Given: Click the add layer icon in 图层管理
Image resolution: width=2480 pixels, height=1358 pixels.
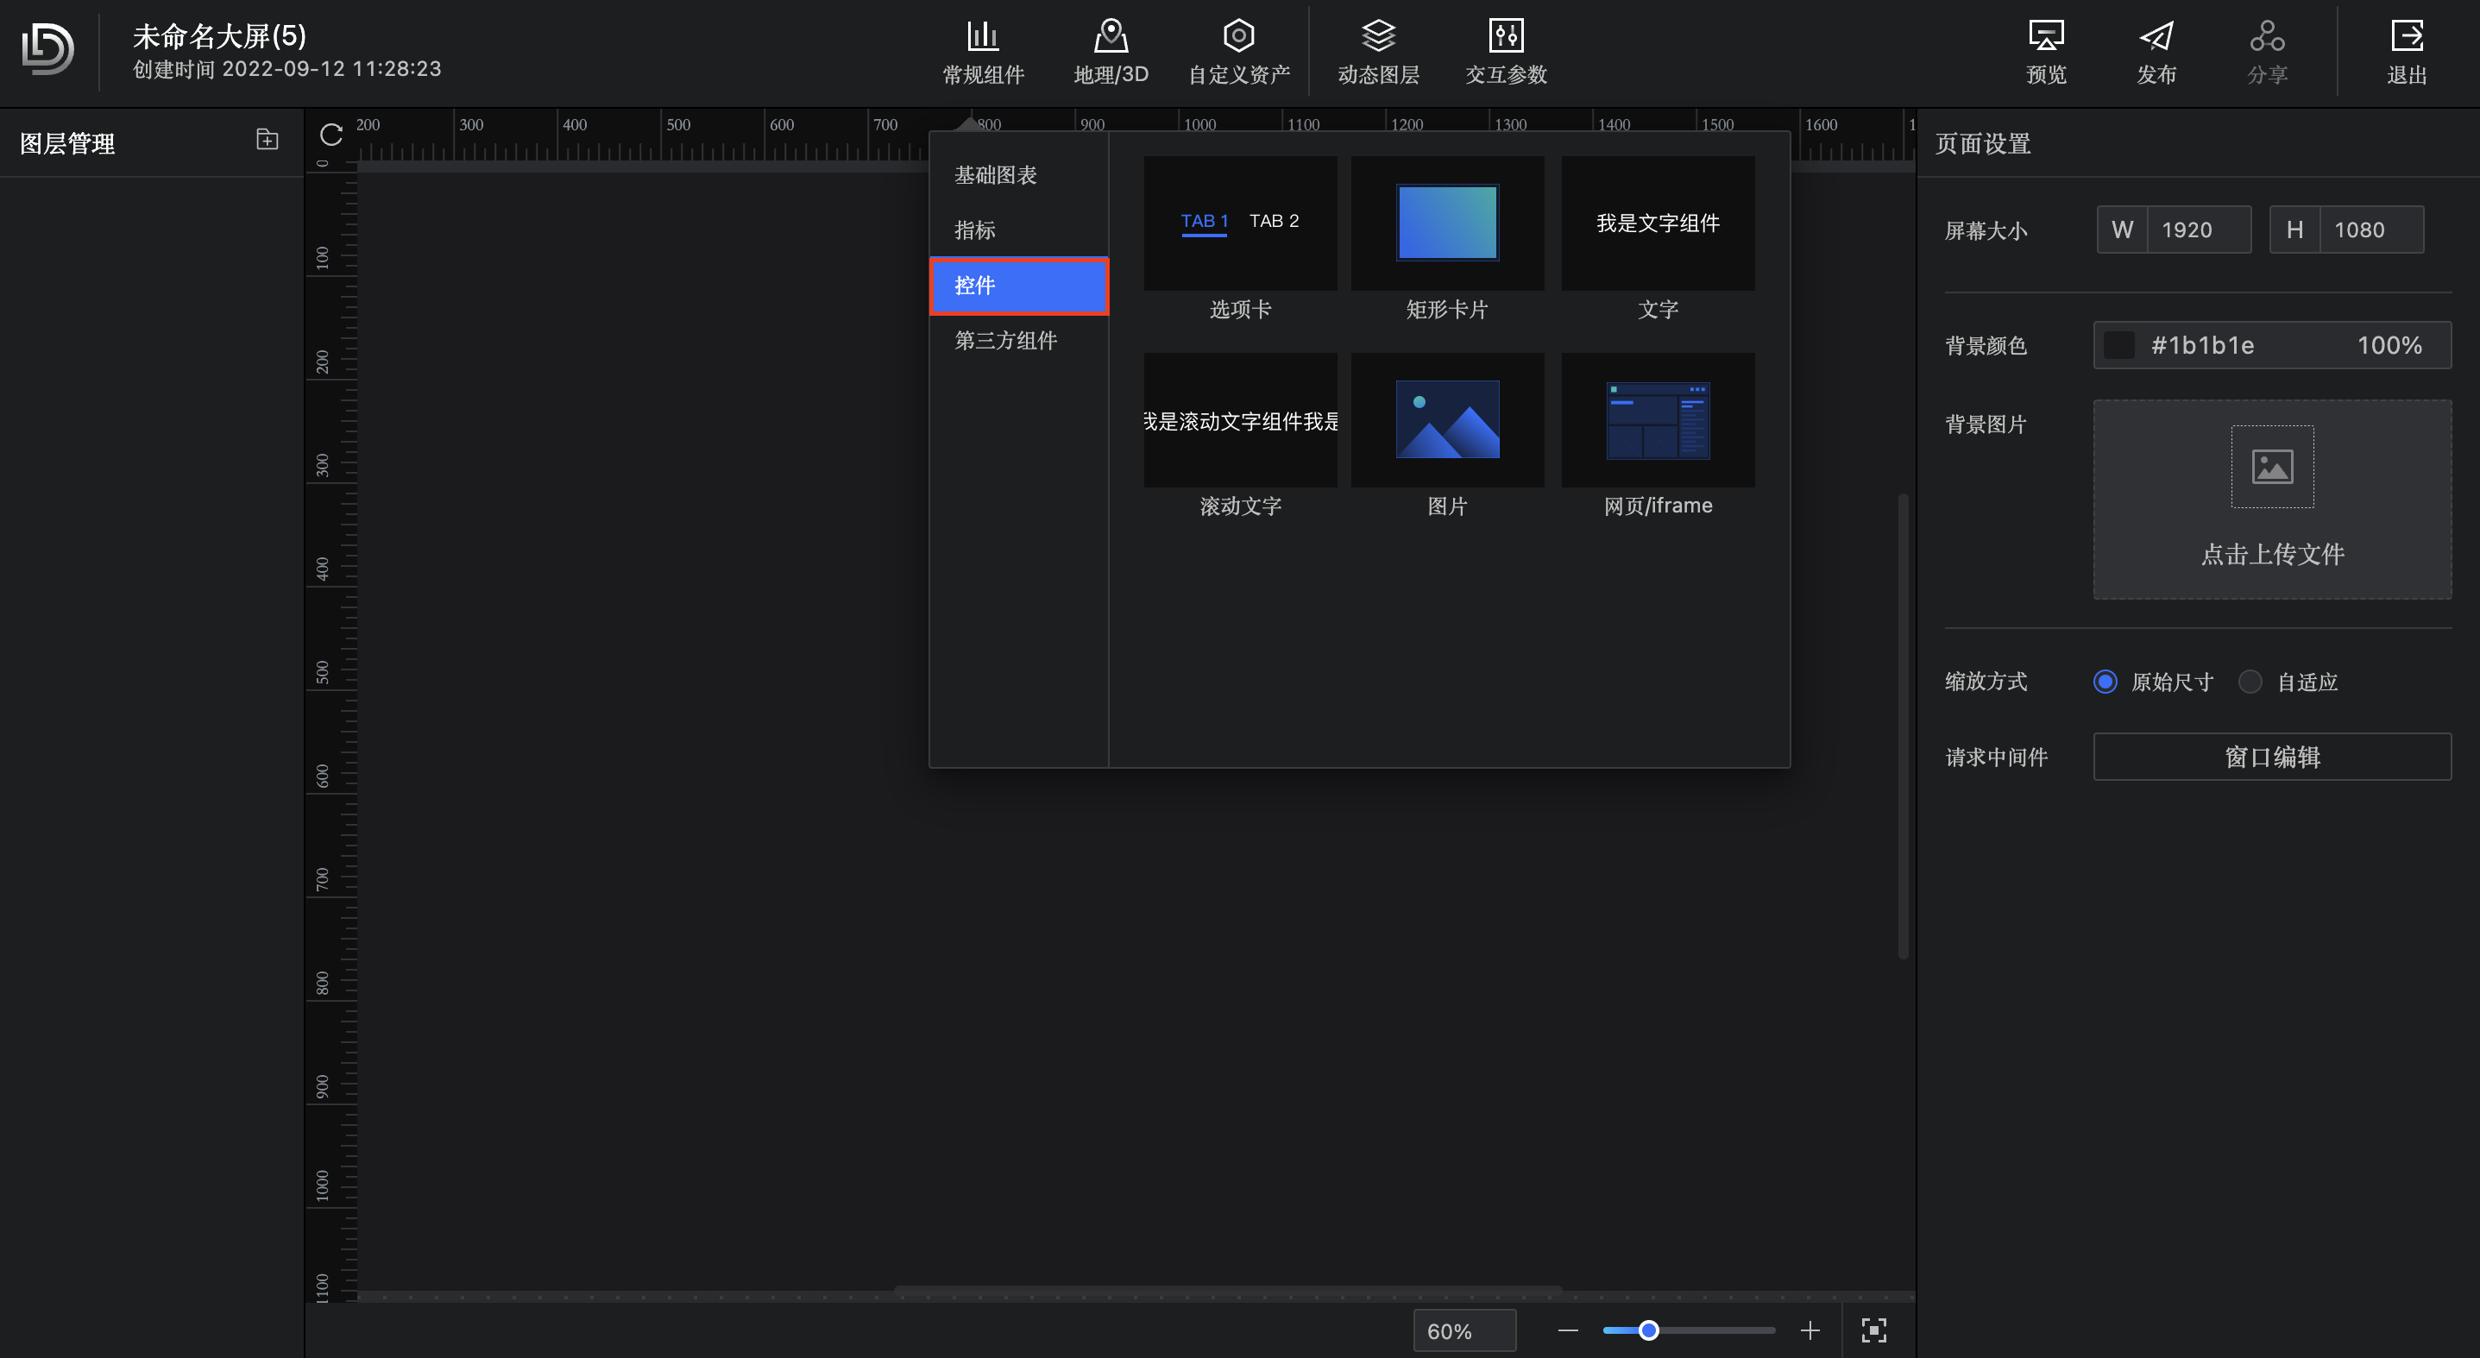Looking at the screenshot, I should [266, 140].
